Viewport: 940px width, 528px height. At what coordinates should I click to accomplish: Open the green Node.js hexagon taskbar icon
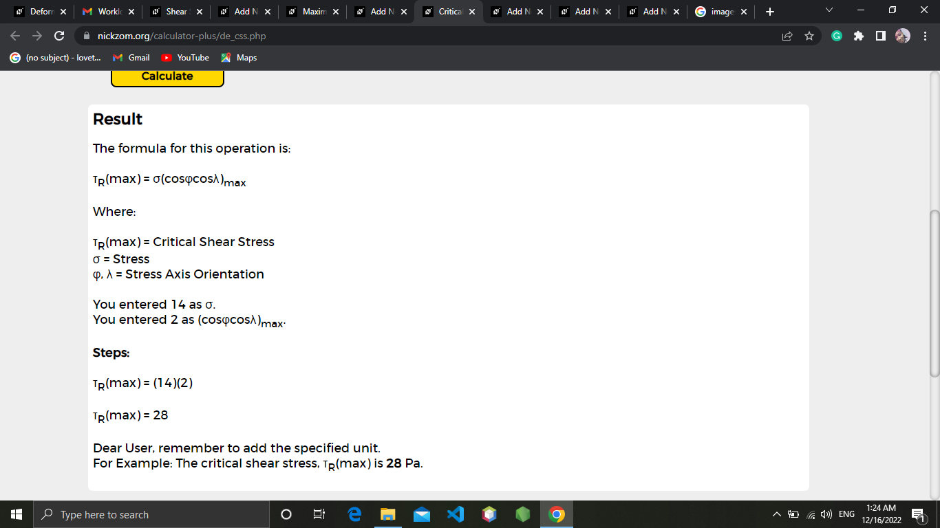pyautogui.click(x=523, y=514)
